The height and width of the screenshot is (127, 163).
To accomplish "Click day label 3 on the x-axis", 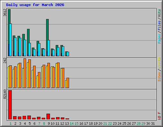I will pyautogui.click(x=20, y=124).
